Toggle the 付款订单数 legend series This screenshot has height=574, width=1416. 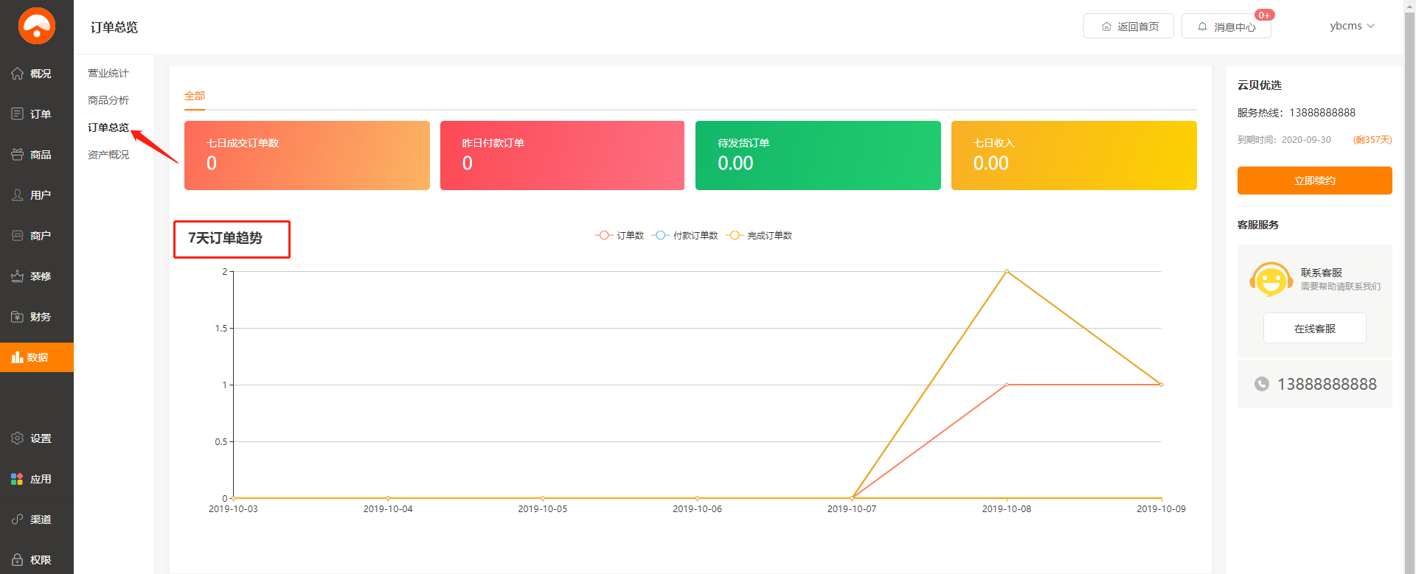click(685, 236)
